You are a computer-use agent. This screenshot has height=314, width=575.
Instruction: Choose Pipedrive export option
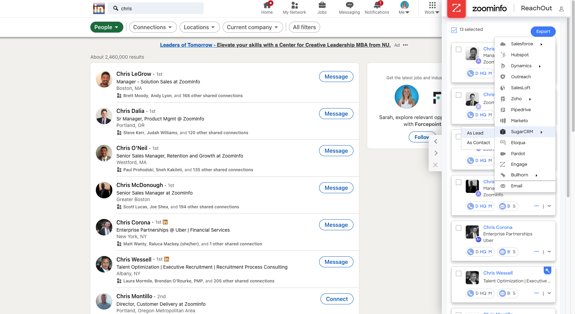click(x=525, y=110)
